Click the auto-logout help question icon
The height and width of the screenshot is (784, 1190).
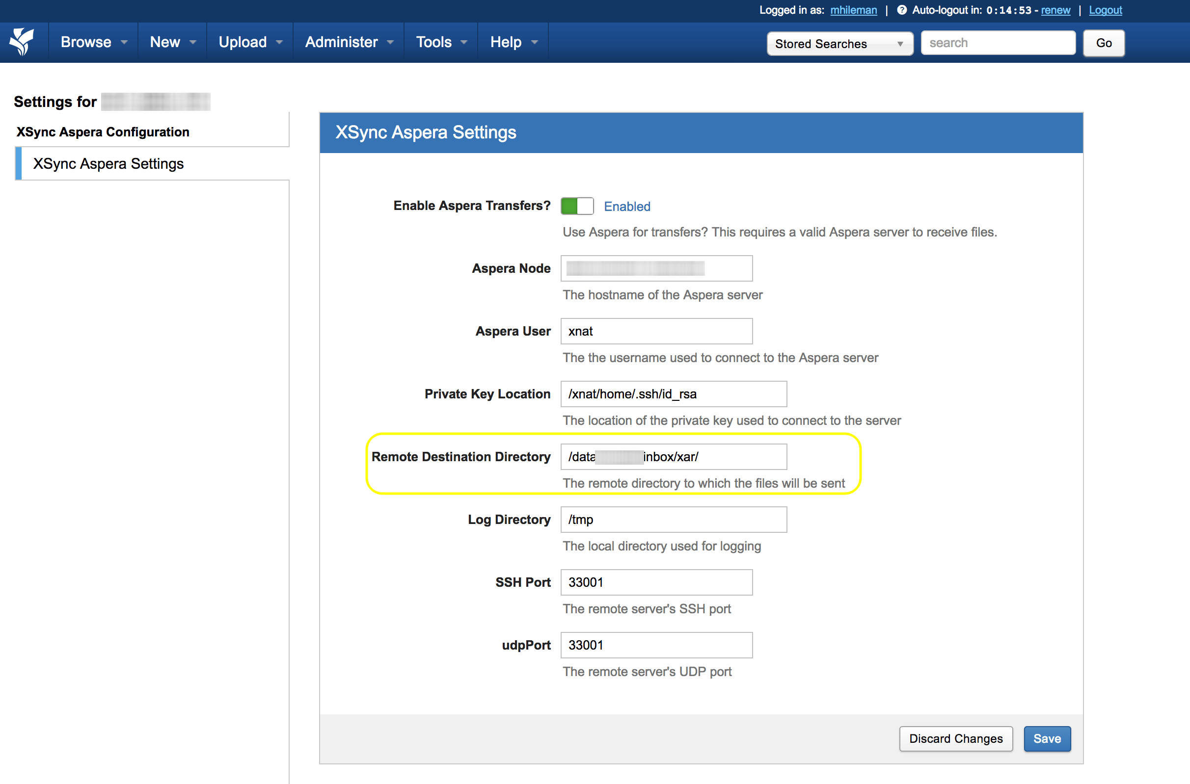(901, 10)
